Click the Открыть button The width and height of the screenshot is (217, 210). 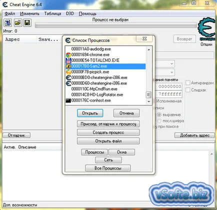click(x=90, y=113)
